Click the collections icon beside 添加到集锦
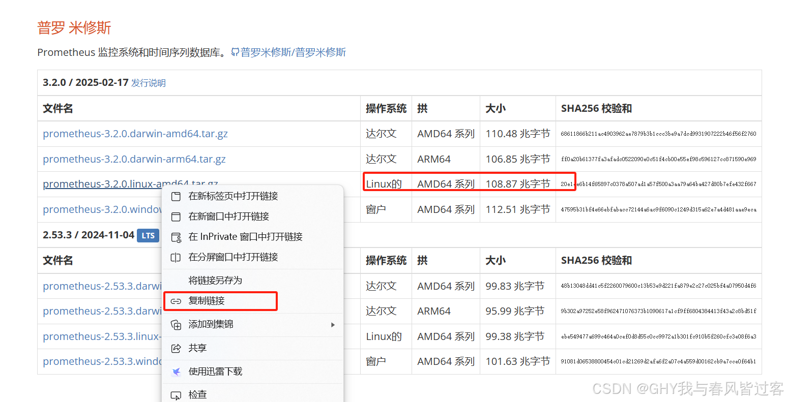Image resolution: width=786 pixels, height=402 pixels. 176,325
